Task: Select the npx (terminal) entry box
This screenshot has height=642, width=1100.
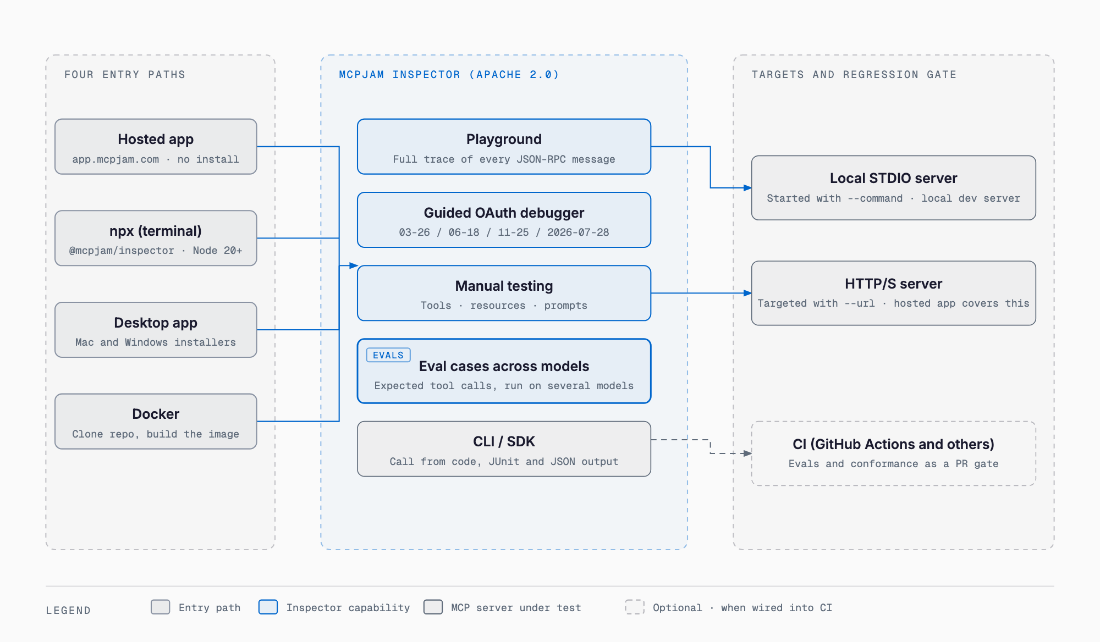Action: click(x=156, y=238)
